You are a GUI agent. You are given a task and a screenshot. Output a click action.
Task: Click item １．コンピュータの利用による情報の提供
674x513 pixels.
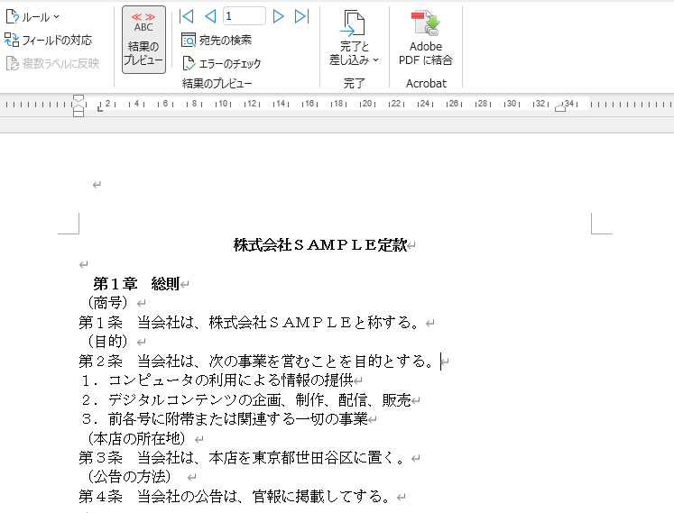[x=217, y=380]
